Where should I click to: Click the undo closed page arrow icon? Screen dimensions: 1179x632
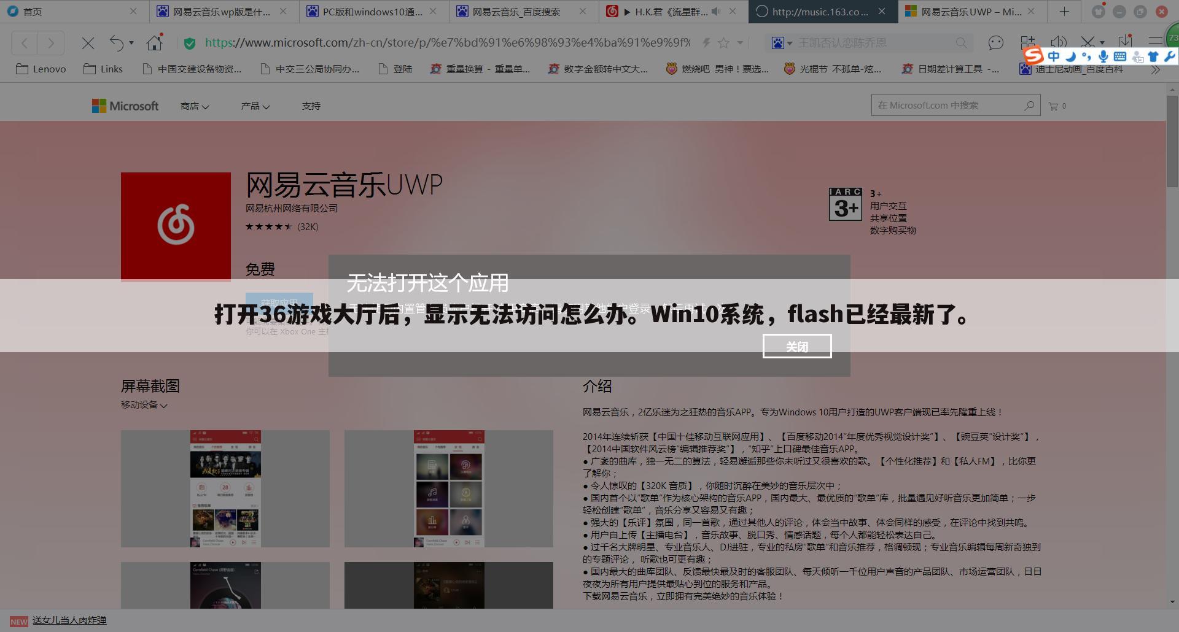pos(117,42)
